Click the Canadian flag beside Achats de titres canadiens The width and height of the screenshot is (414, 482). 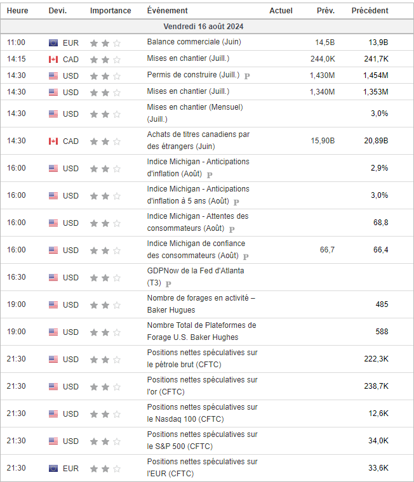pyautogui.click(x=53, y=141)
